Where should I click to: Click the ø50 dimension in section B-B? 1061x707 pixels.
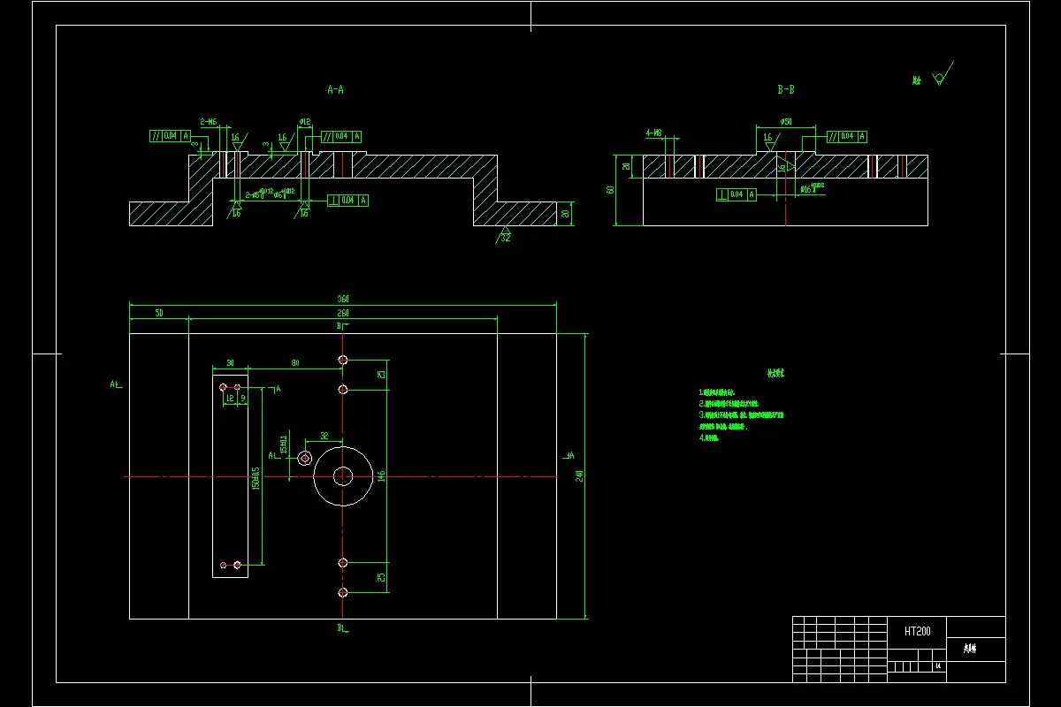click(785, 121)
